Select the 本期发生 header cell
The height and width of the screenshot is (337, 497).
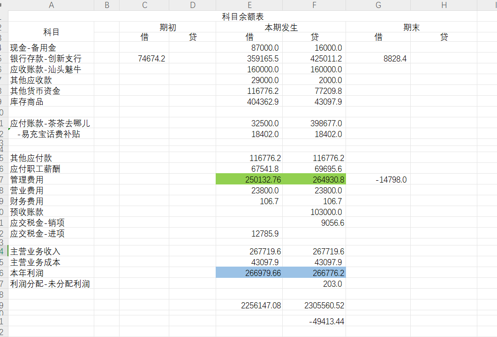[x=281, y=27]
